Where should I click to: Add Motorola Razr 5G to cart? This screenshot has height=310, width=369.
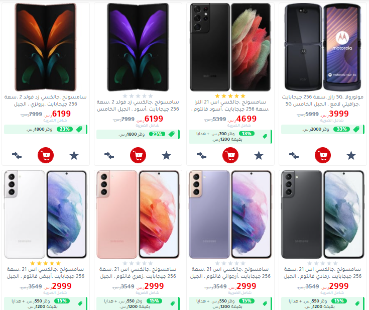pyautogui.click(x=323, y=155)
